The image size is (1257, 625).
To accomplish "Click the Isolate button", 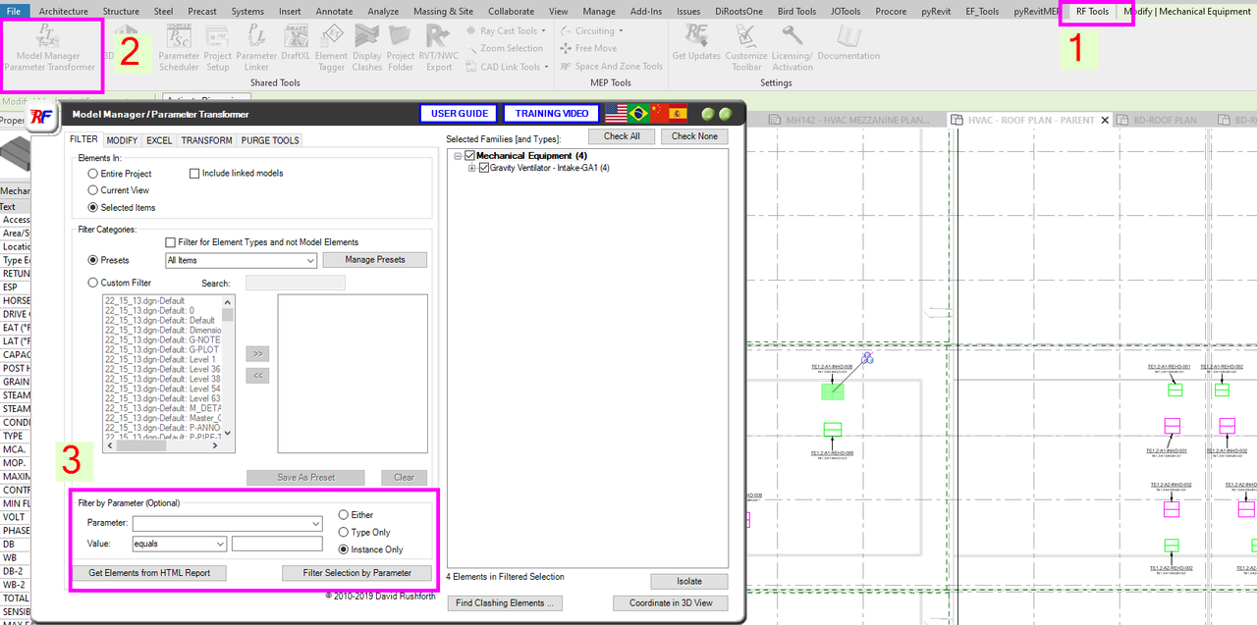I will [689, 582].
